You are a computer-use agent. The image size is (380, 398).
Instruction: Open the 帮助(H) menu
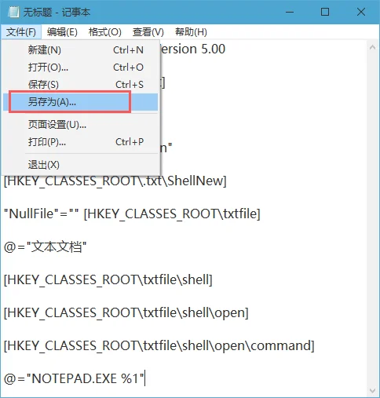pyautogui.click(x=191, y=32)
